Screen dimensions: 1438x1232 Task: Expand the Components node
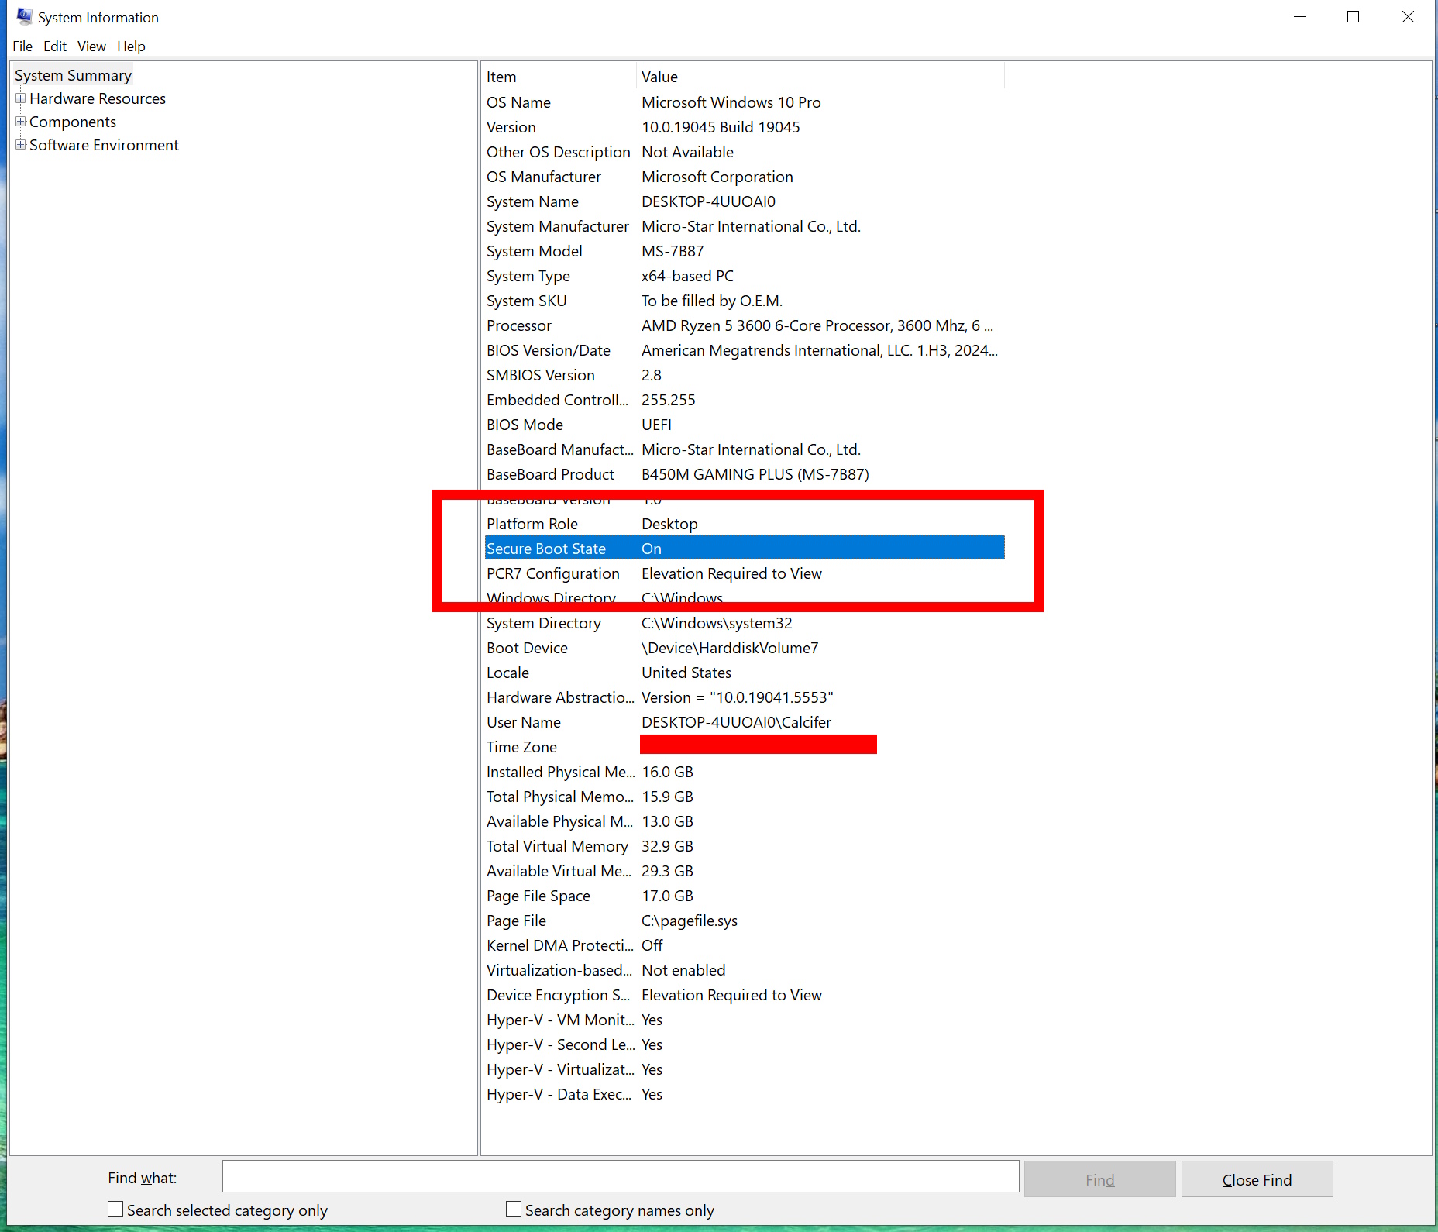(x=21, y=122)
